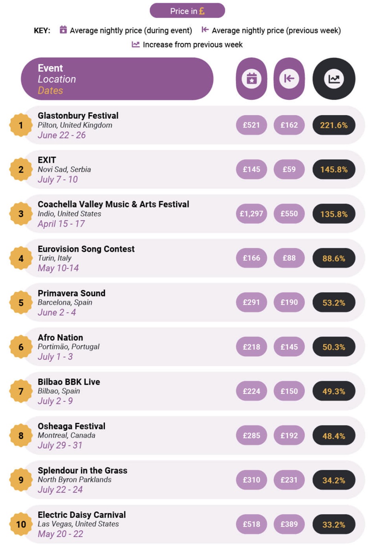Click the £1,297 price pill

coord(251,214)
